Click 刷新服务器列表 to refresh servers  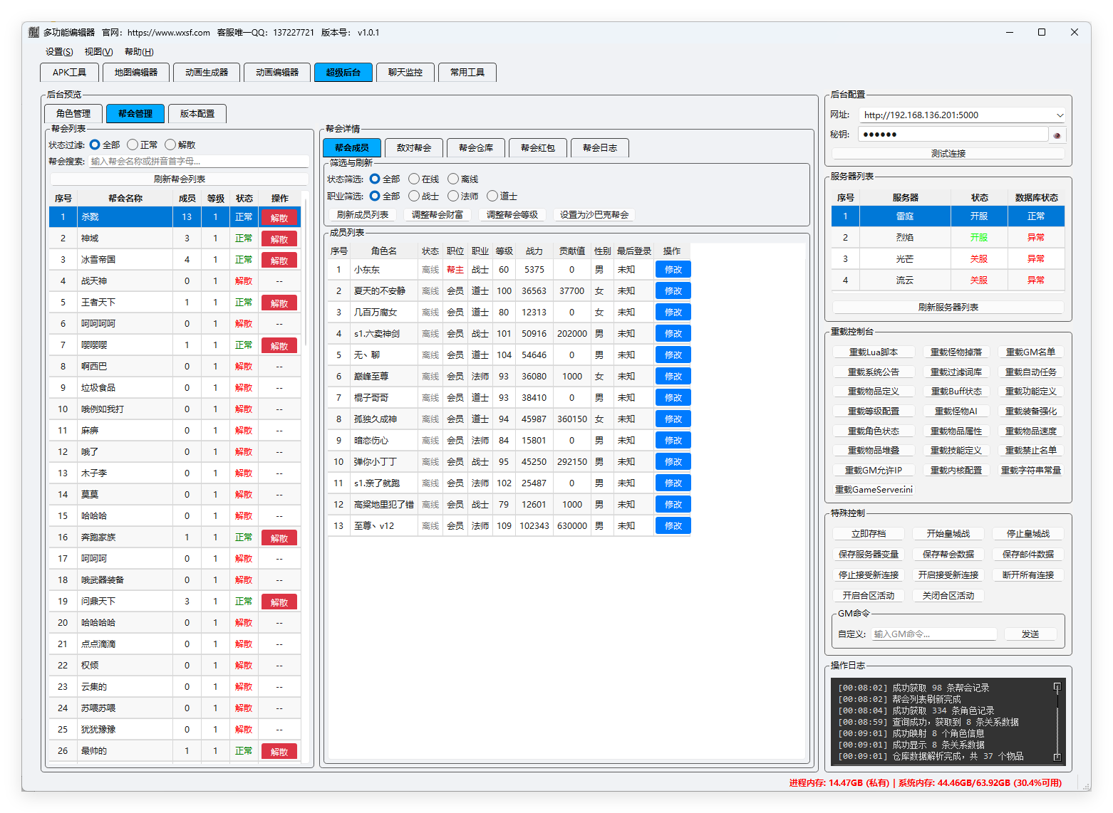point(948,308)
